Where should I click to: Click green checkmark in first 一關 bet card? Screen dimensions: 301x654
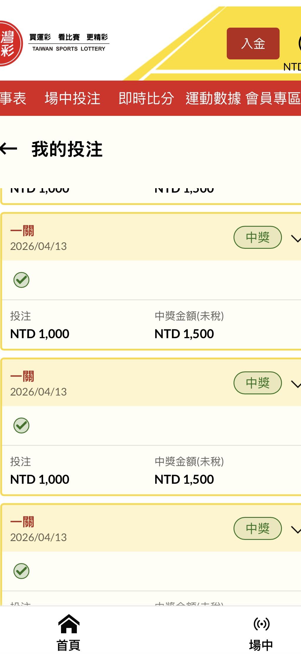pos(21,280)
